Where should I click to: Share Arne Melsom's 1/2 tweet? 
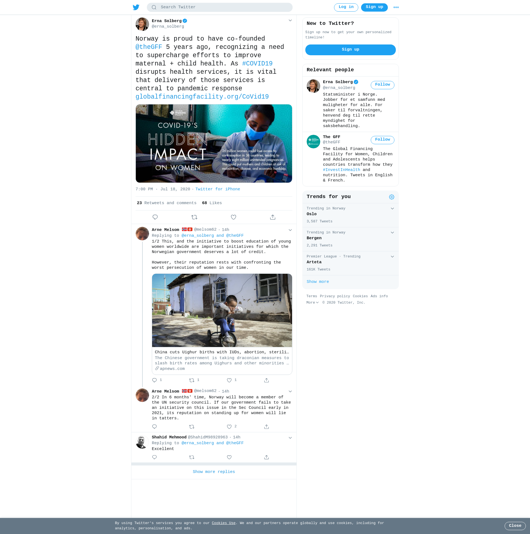tap(267, 380)
